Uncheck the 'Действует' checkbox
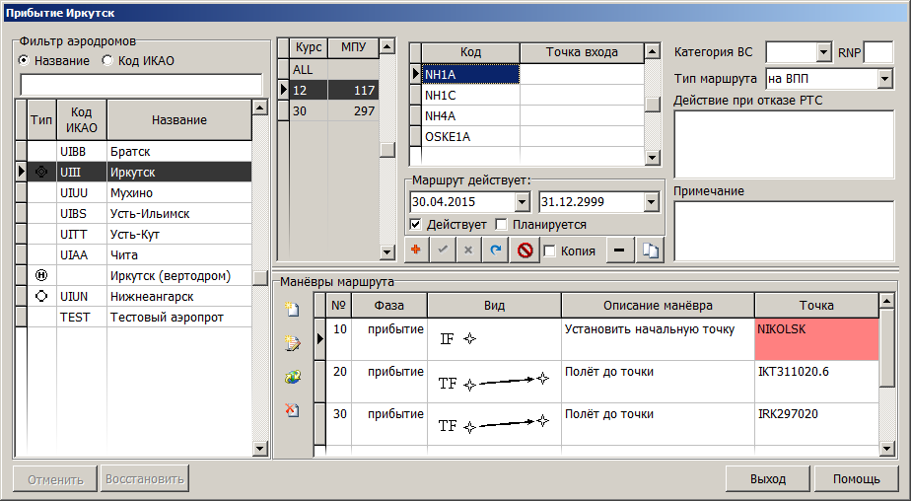Viewport: 911px width, 501px height. pyautogui.click(x=415, y=225)
